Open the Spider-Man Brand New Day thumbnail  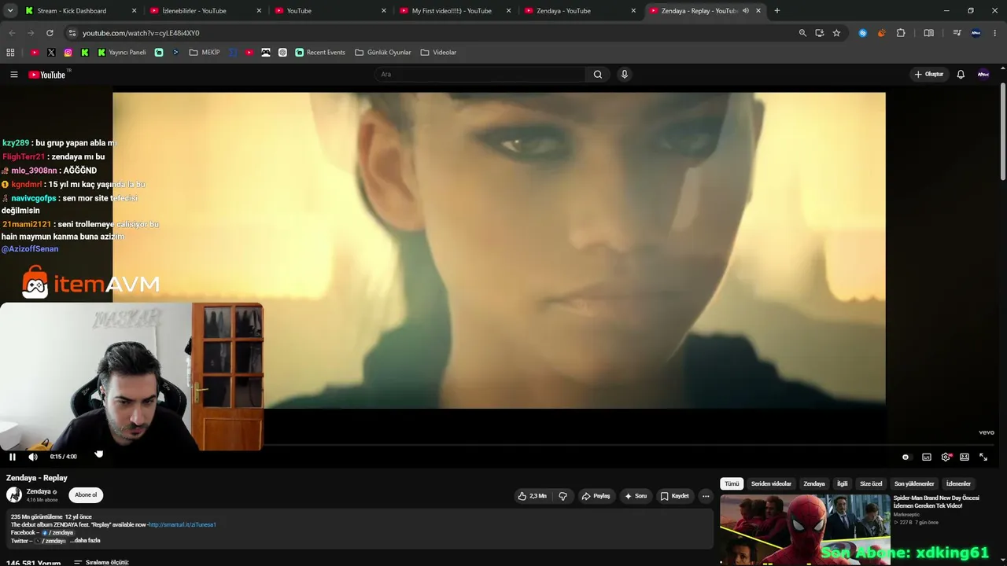point(805,529)
